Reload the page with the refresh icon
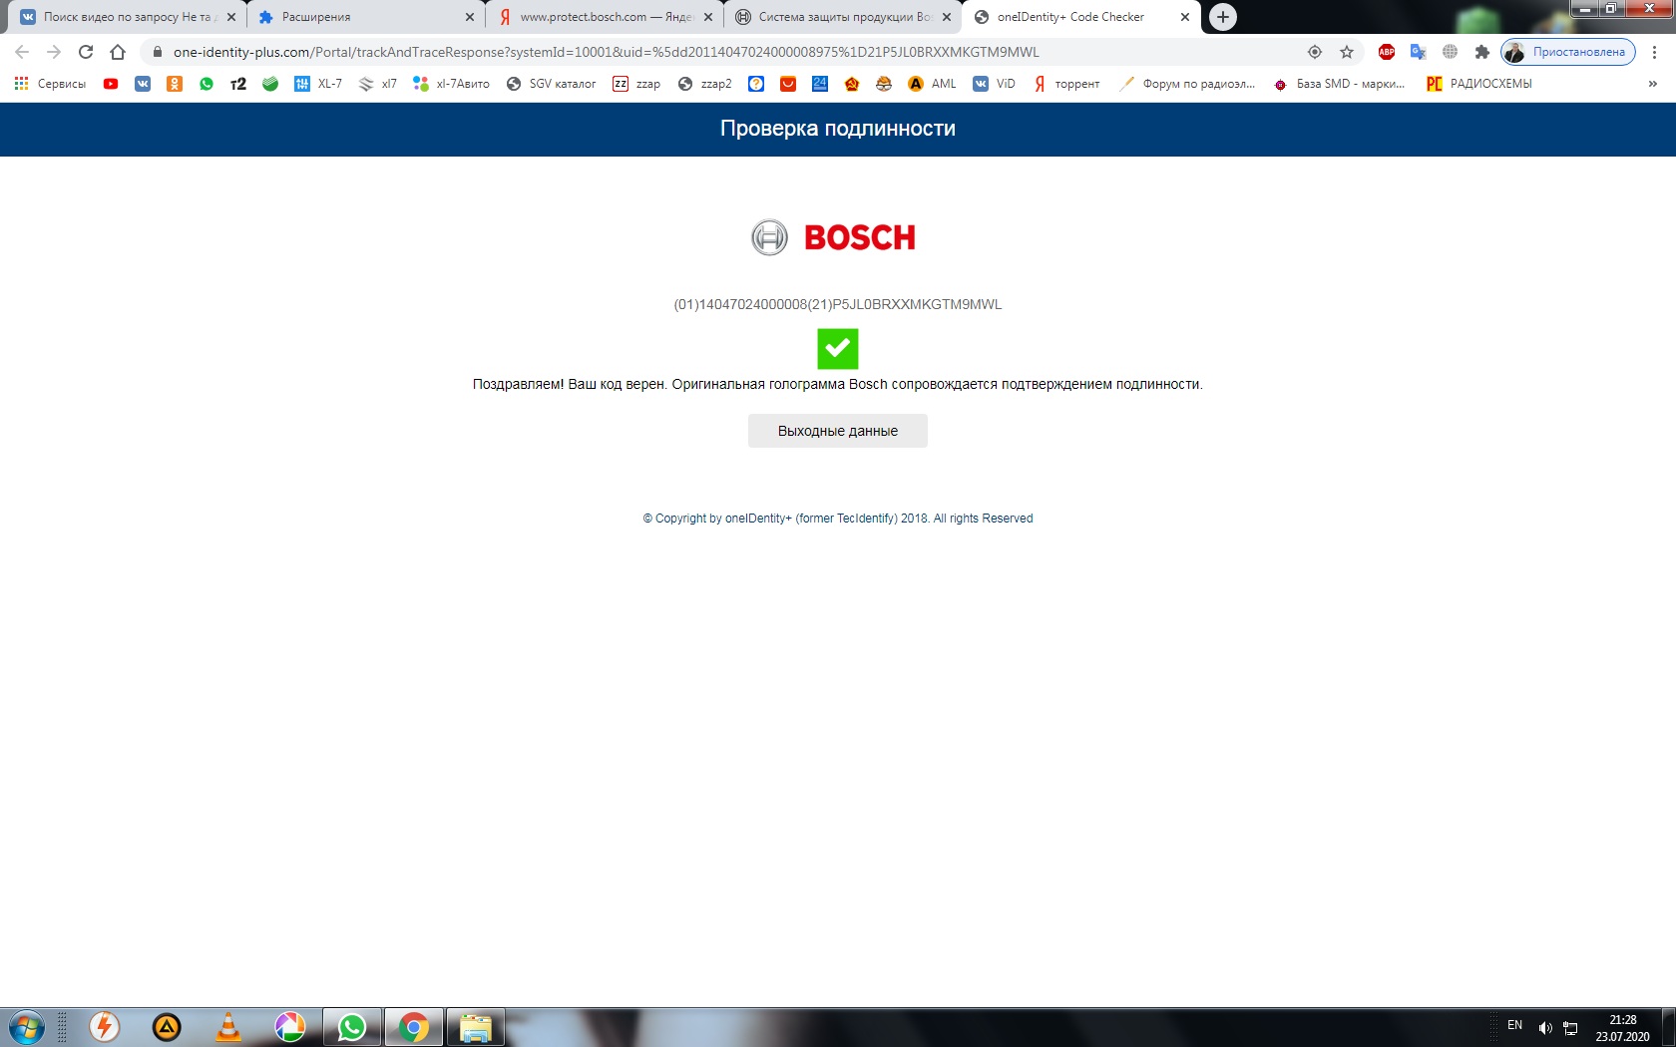This screenshot has height=1047, width=1676. (86, 52)
